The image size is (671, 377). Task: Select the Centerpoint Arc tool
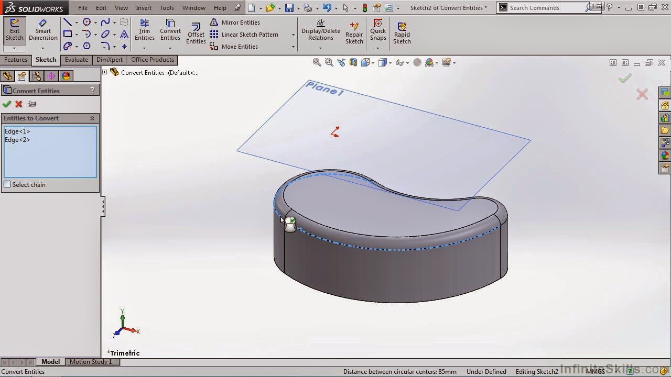pos(86,34)
